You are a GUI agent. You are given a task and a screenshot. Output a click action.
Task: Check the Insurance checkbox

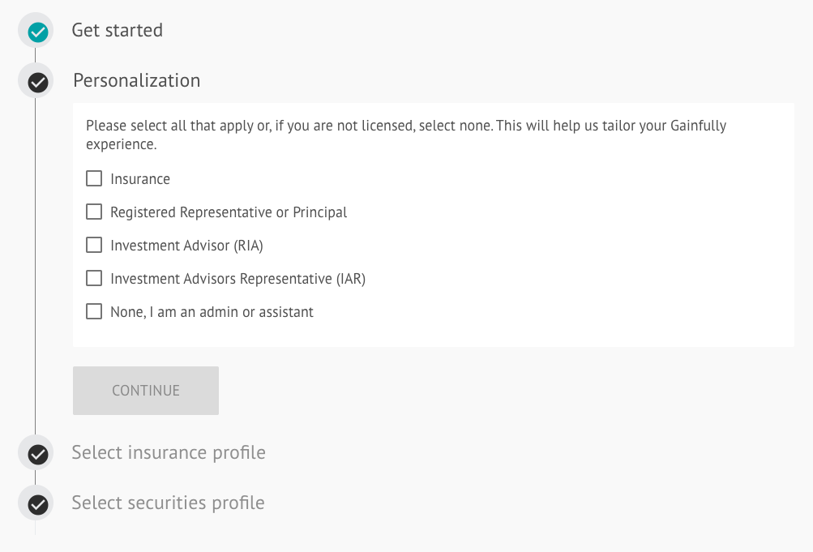94,178
